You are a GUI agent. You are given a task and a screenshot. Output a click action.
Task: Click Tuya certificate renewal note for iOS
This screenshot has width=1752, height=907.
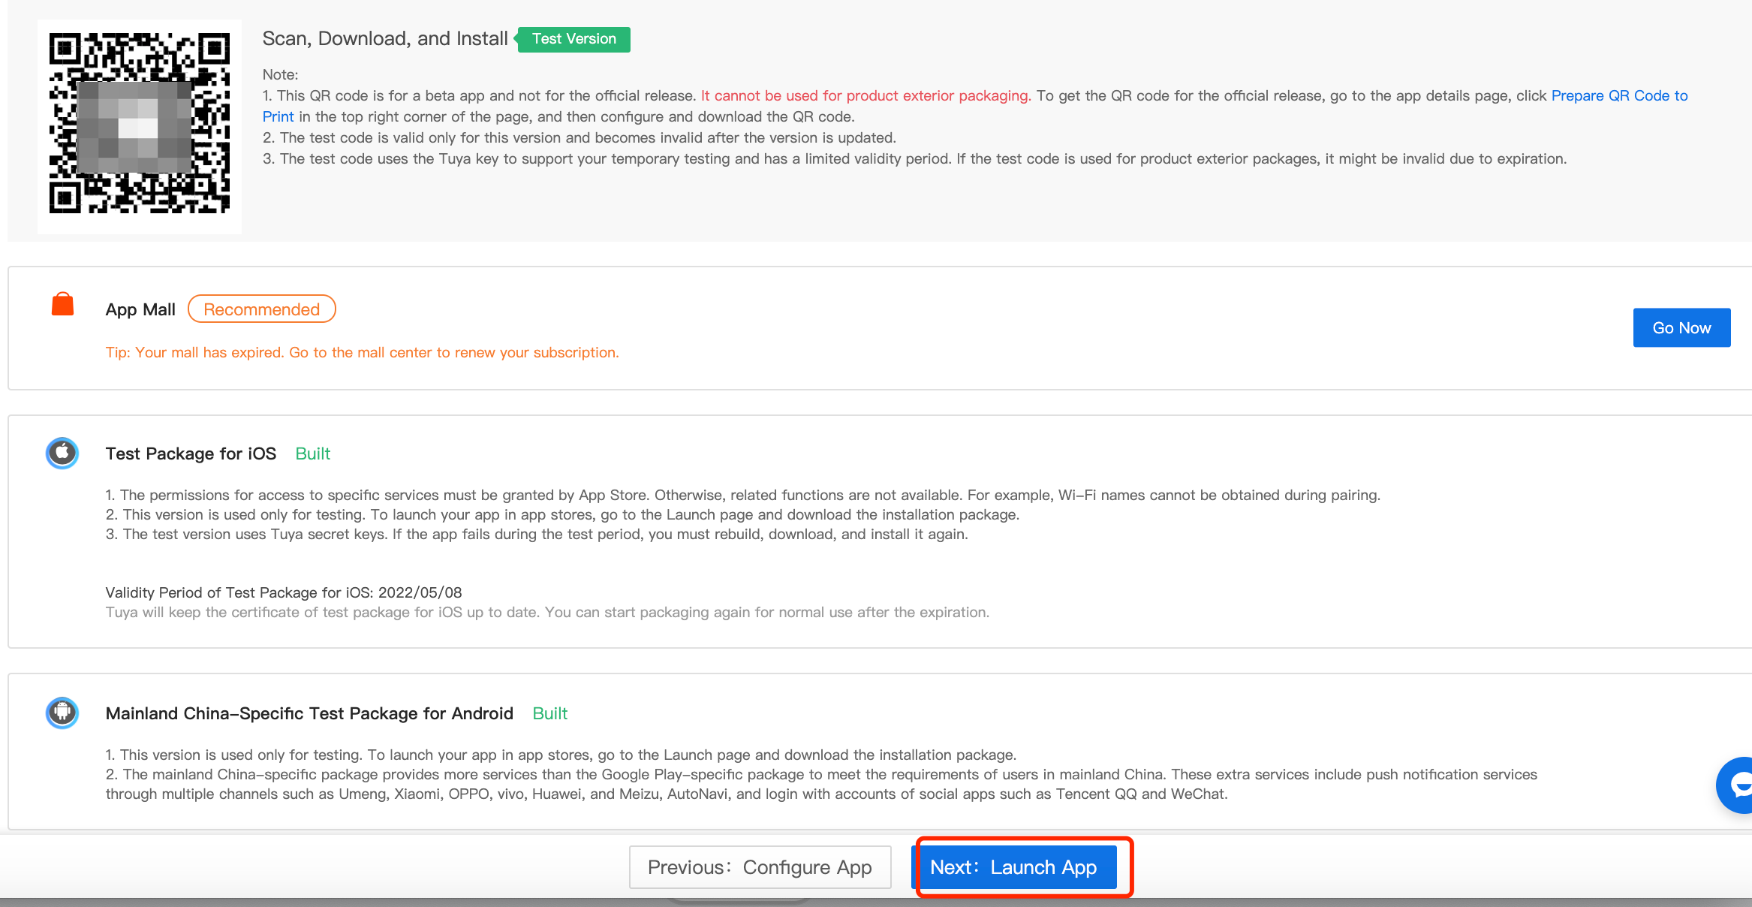[547, 612]
